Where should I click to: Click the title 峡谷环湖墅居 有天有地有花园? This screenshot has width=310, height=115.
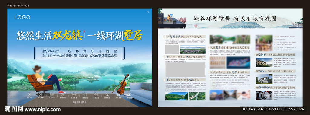click(x=235, y=19)
